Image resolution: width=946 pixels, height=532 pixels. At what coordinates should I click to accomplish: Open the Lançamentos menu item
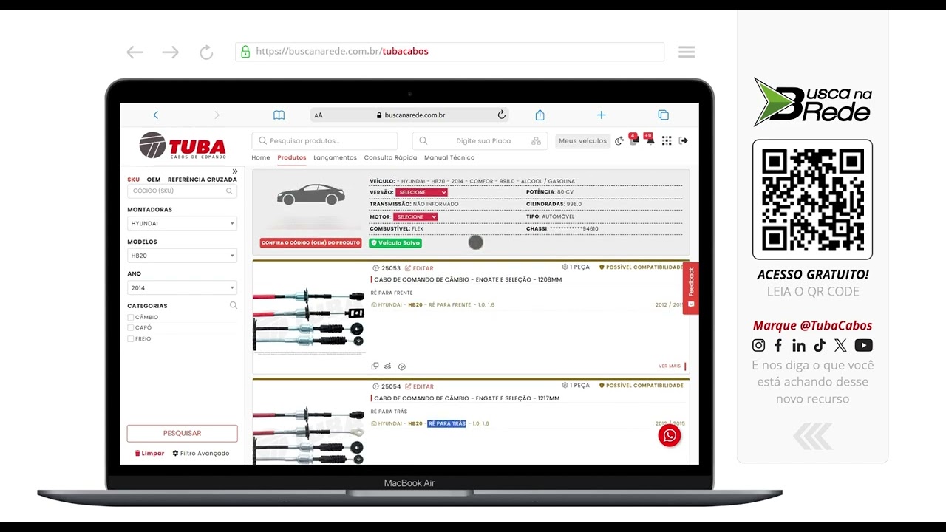point(335,157)
